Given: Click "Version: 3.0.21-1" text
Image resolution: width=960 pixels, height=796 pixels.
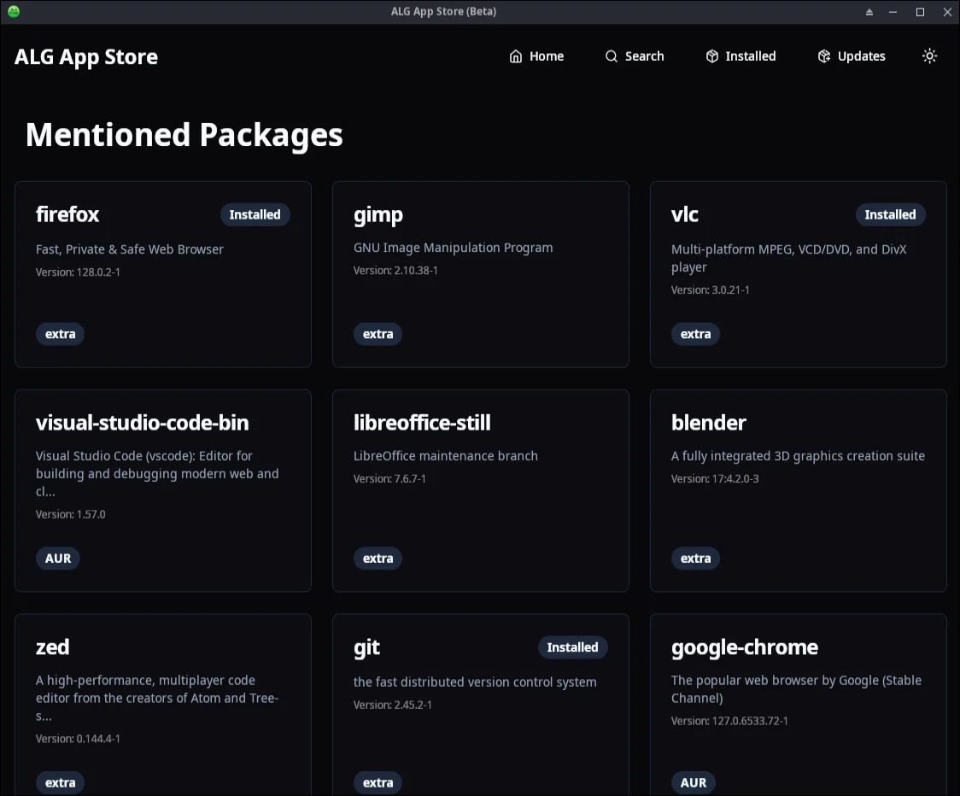Looking at the screenshot, I should (711, 290).
